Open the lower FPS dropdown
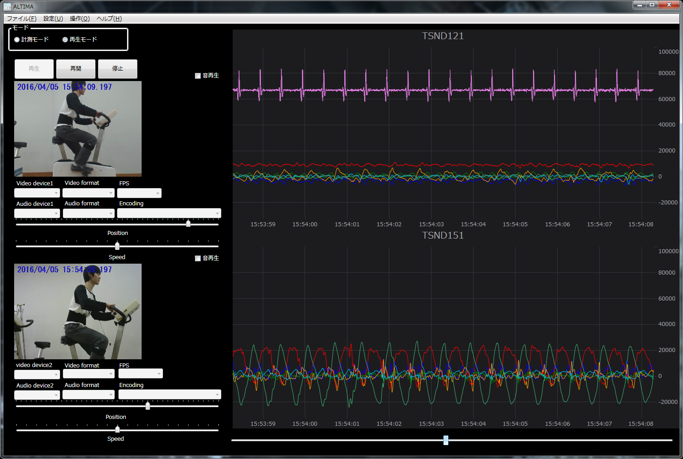Screen dimensions: 683x459 (x=141, y=373)
